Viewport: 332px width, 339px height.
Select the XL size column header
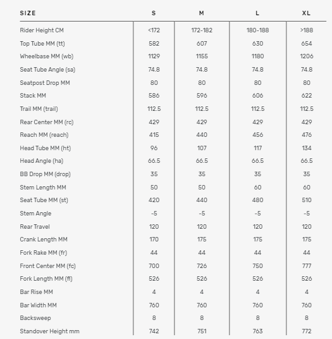[306, 13]
